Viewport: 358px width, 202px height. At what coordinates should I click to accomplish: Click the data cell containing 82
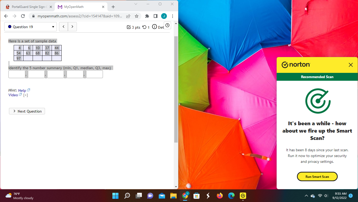coord(47,53)
